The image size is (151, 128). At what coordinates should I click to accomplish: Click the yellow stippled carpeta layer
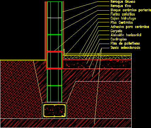click(x=97, y=57)
